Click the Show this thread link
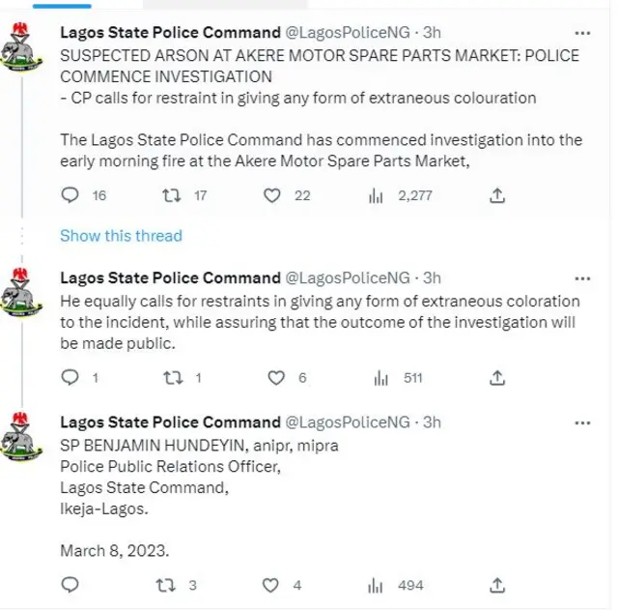Screen dimensions: 618x610 (121, 235)
